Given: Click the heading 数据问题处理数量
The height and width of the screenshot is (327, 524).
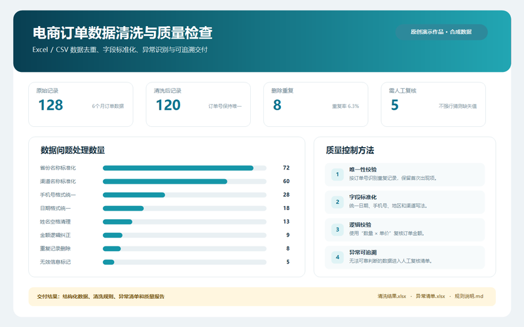Looking at the screenshot, I should 73,150.
